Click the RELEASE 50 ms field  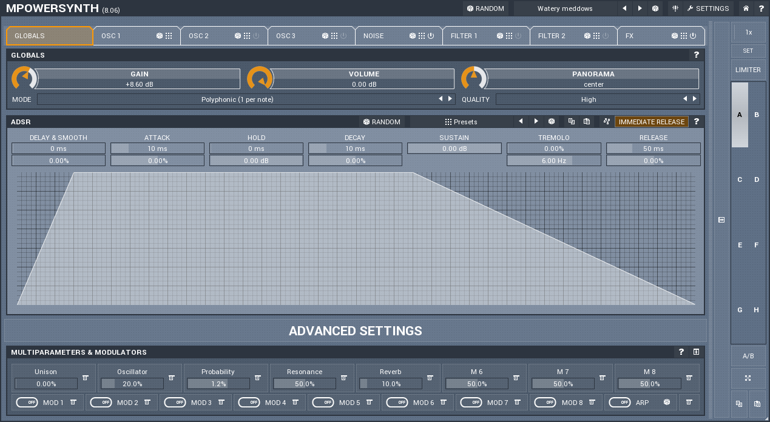coord(653,149)
